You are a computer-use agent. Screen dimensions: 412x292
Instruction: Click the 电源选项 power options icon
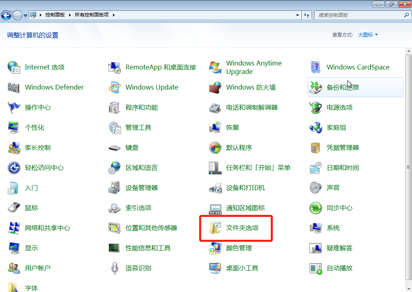pos(316,108)
